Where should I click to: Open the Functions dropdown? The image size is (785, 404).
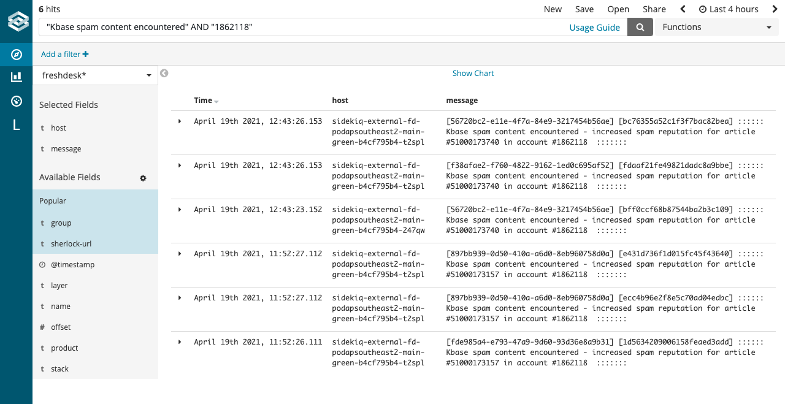tap(717, 27)
